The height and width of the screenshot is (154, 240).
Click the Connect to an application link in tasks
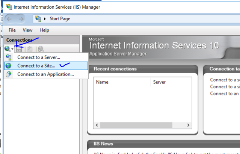click(x=225, y=94)
